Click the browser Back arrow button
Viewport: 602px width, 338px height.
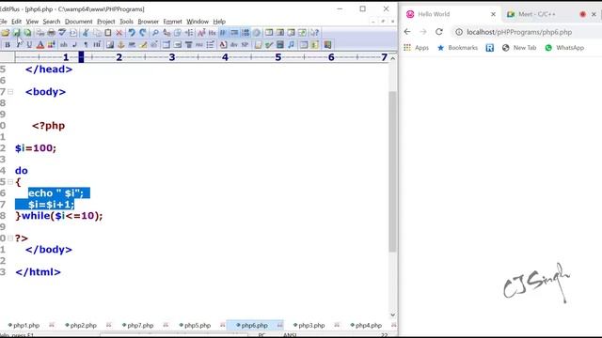(x=407, y=32)
